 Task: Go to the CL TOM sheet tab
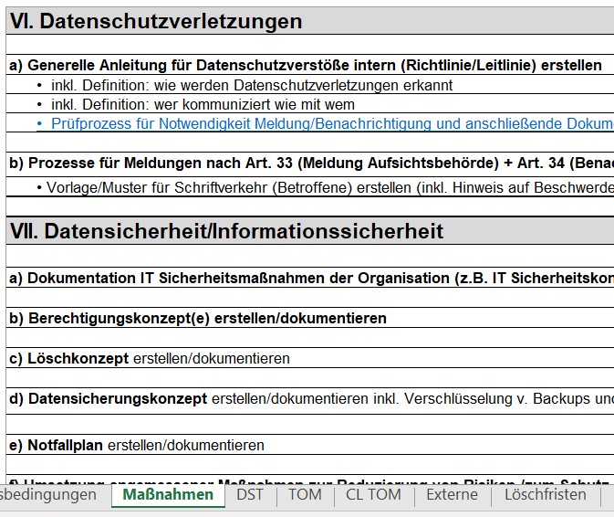[x=372, y=494]
